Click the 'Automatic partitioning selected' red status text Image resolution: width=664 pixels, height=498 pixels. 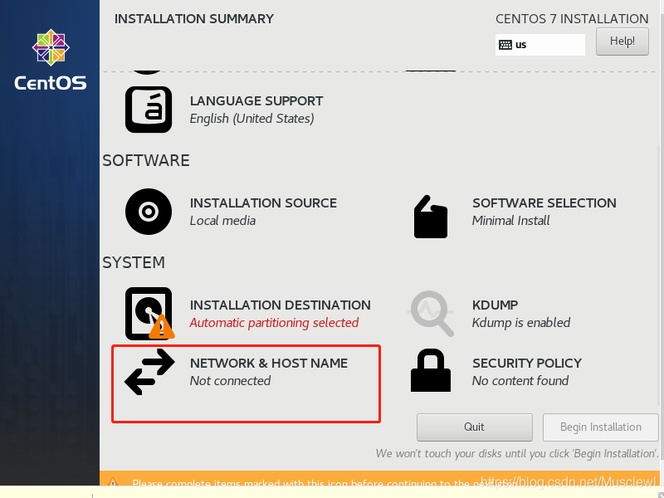coord(274,323)
